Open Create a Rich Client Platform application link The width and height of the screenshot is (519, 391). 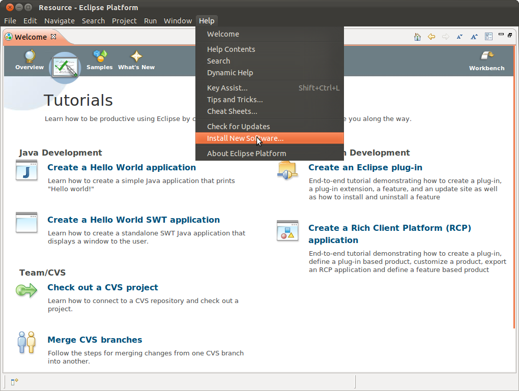tap(390, 234)
